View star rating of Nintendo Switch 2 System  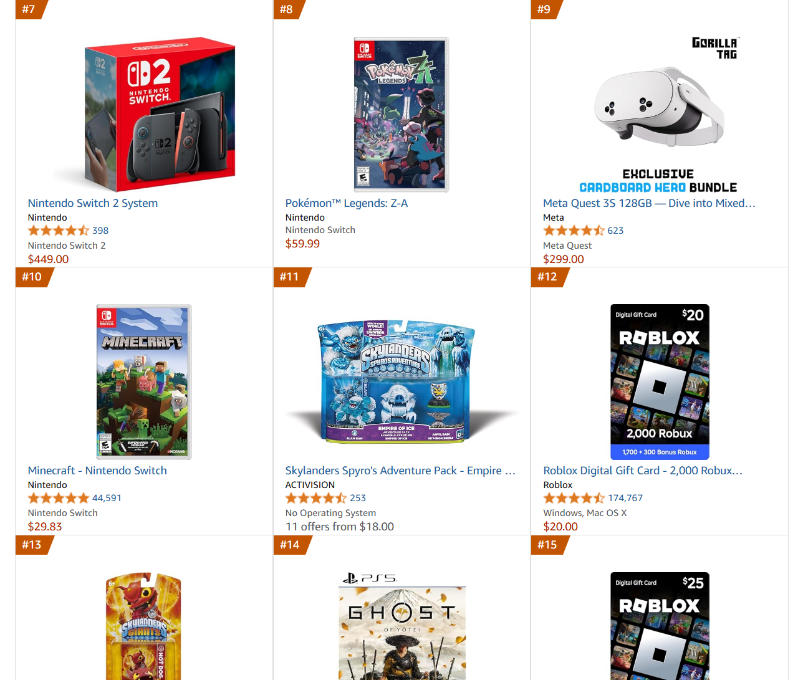(59, 231)
